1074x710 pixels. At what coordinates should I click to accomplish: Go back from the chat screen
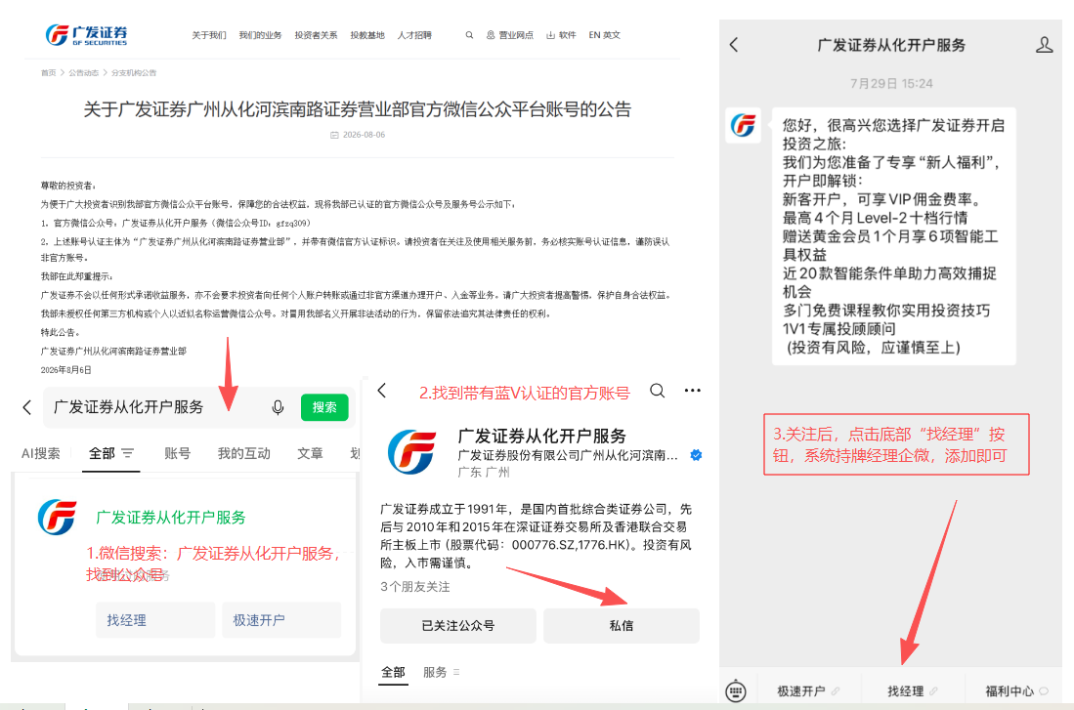coord(734,45)
